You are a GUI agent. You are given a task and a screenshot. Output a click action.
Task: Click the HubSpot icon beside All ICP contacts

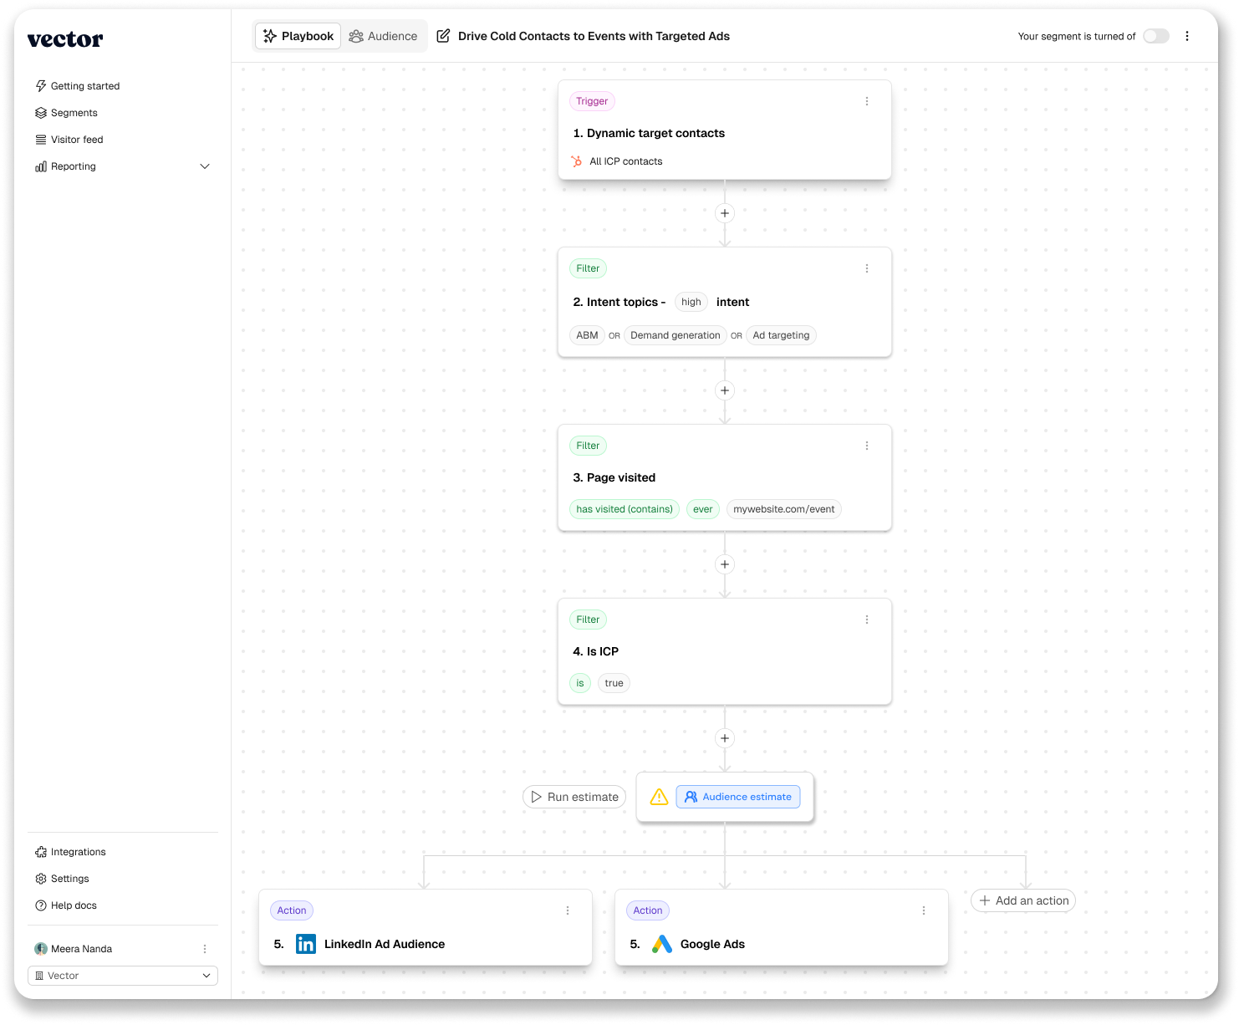tap(577, 161)
